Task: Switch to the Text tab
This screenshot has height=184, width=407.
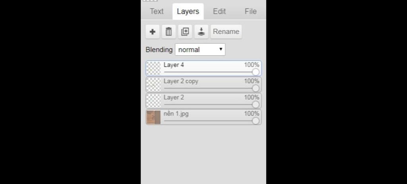Action: (x=157, y=12)
